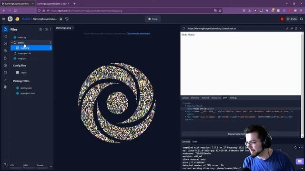Open the static folder three-dot menu

click(51, 43)
